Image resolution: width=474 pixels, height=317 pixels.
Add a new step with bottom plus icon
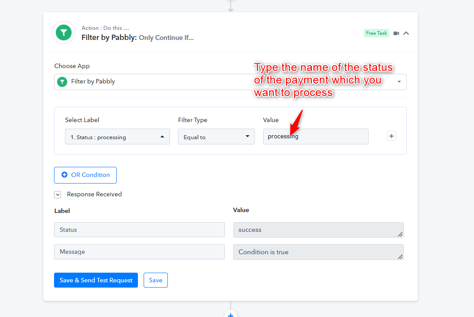[x=231, y=314]
